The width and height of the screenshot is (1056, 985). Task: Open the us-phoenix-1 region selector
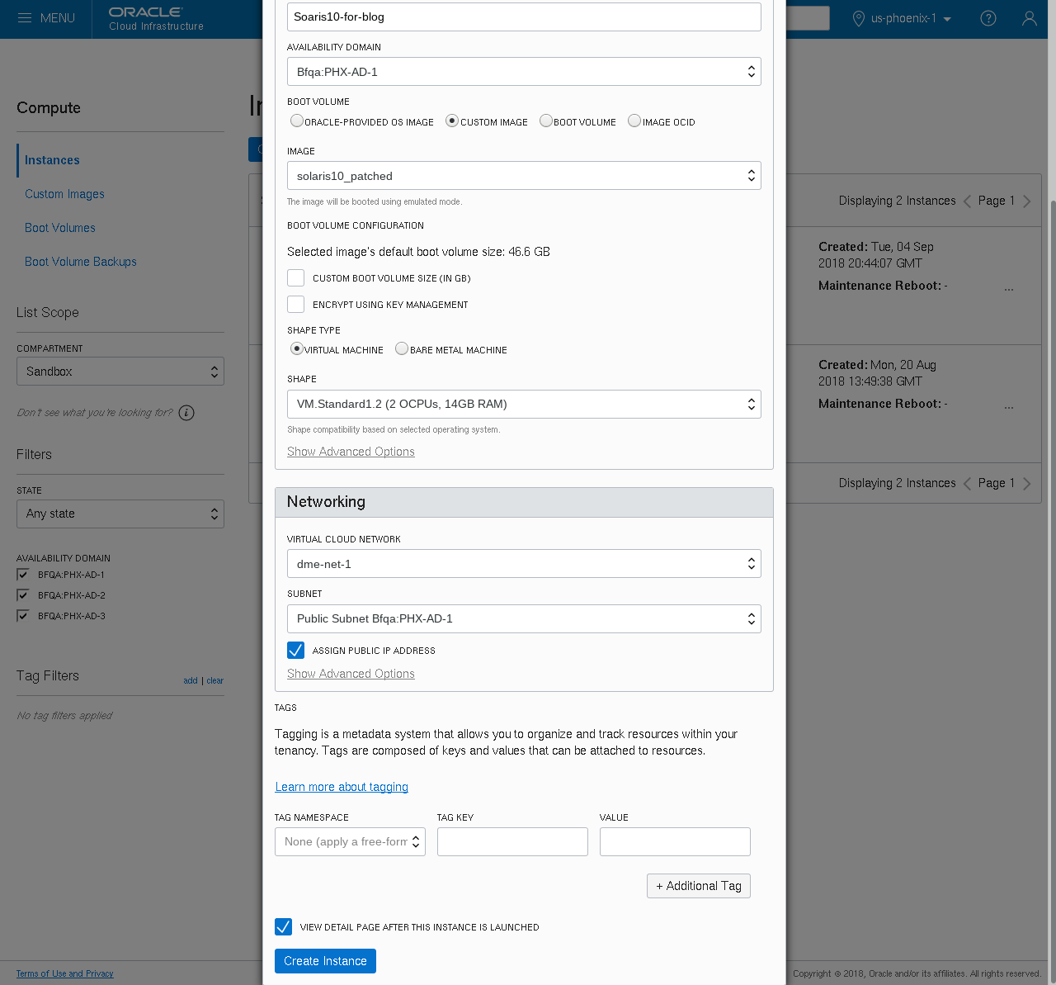[x=911, y=18]
